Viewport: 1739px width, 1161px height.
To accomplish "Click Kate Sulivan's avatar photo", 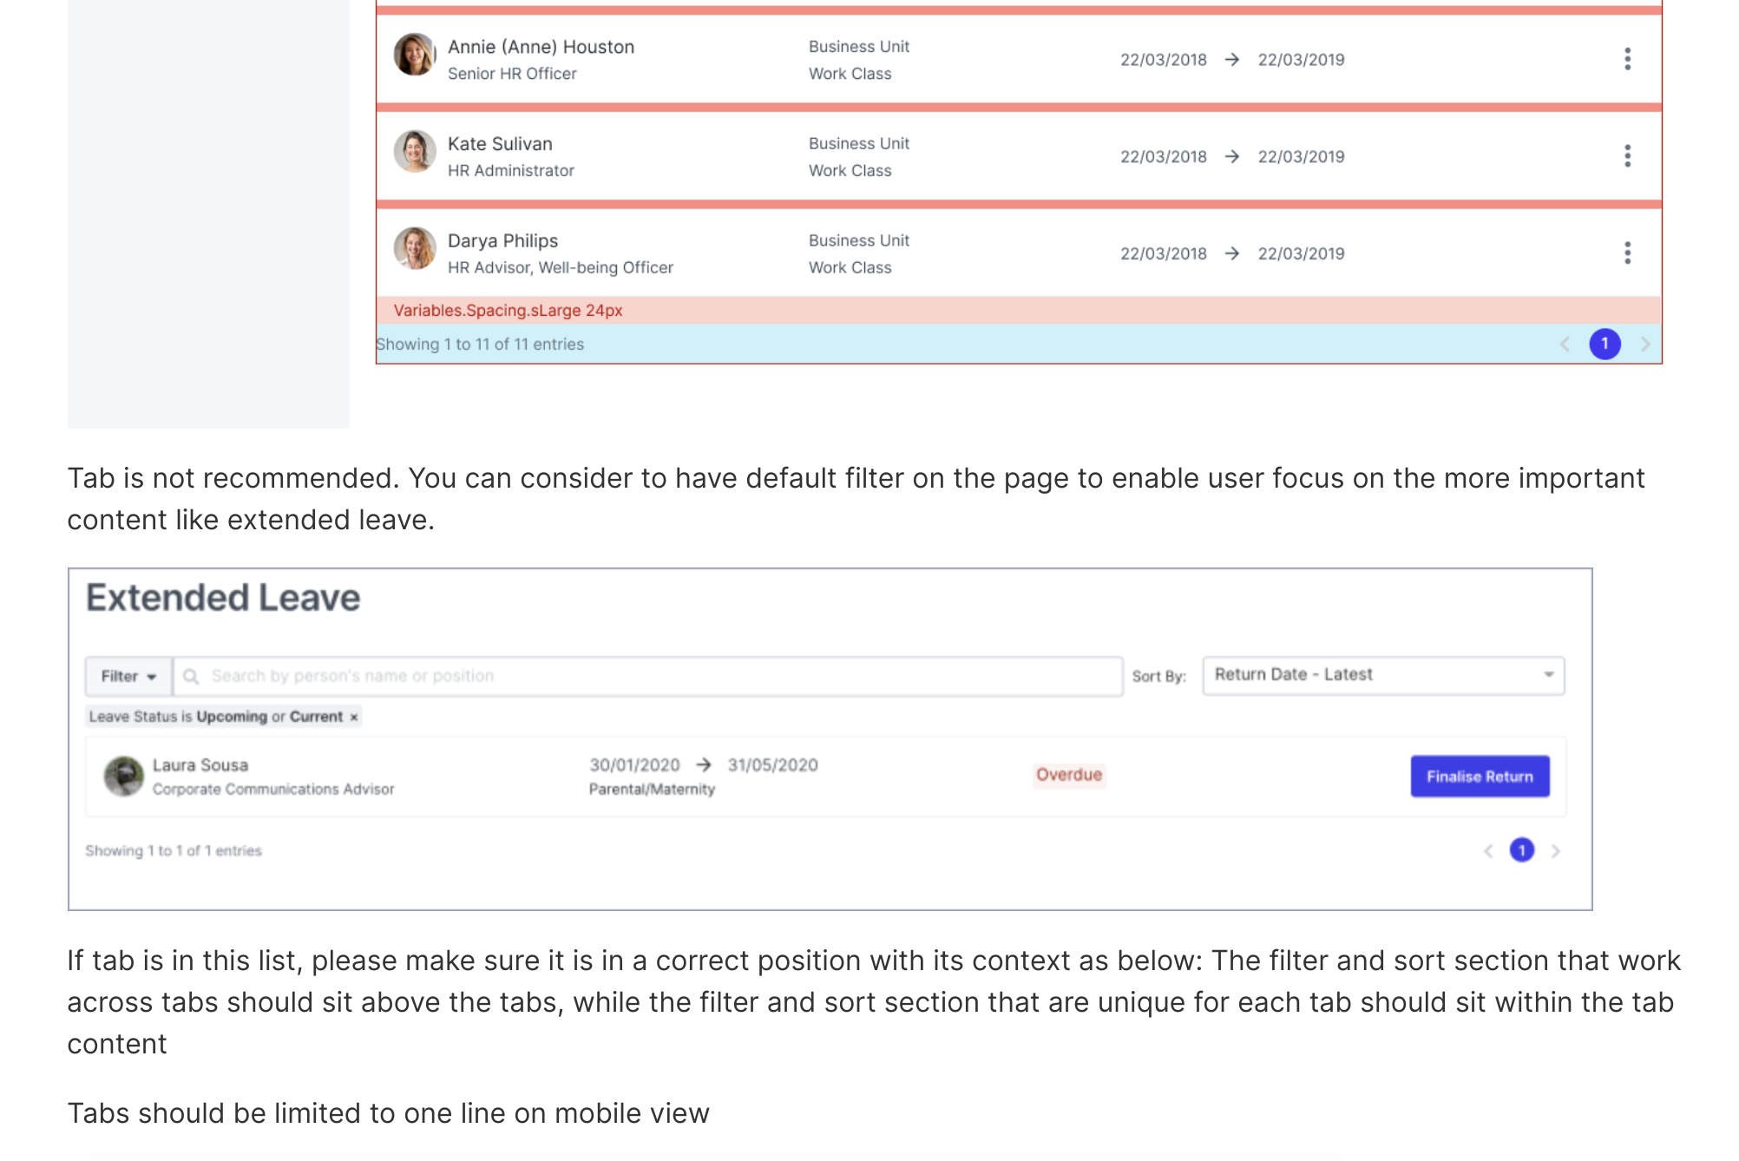I will click(414, 152).
